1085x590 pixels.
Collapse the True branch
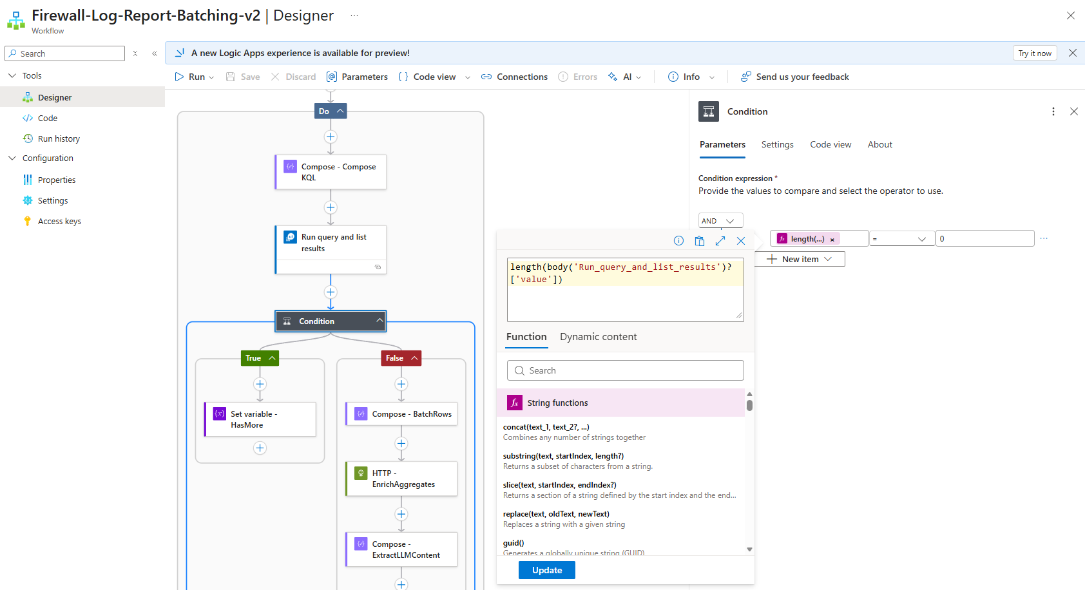coord(273,358)
